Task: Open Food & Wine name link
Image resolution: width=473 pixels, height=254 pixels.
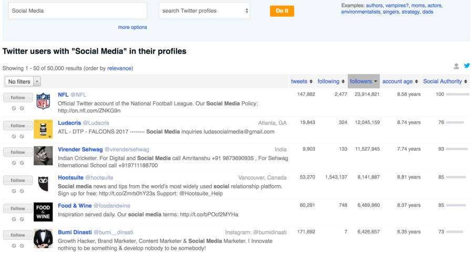Action: [x=75, y=206]
